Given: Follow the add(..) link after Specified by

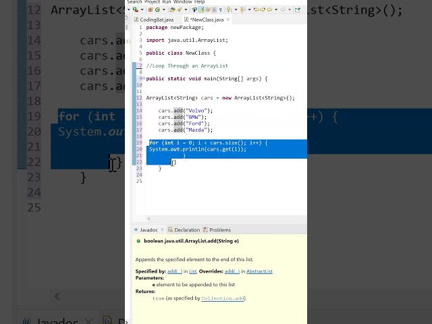Looking at the screenshot, I should coord(175,271).
